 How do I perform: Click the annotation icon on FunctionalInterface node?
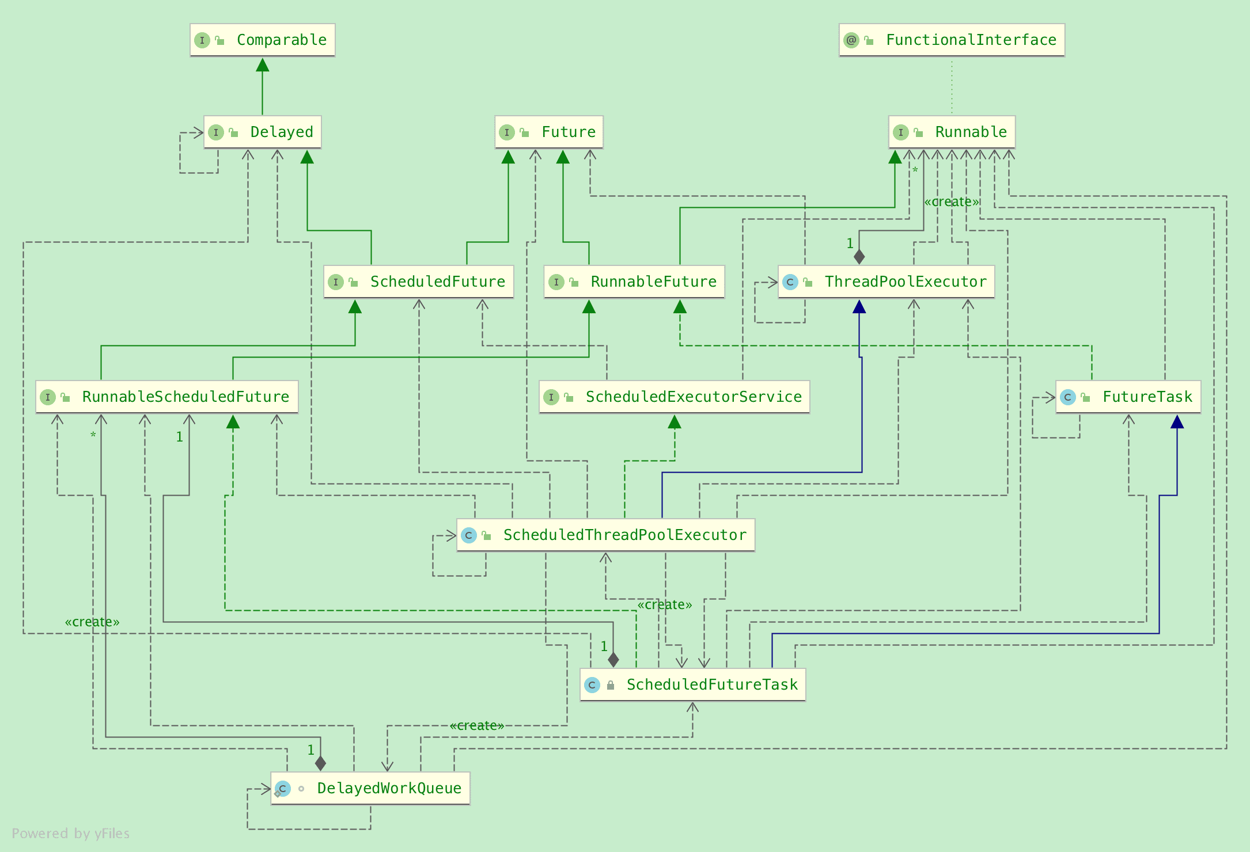coord(851,40)
